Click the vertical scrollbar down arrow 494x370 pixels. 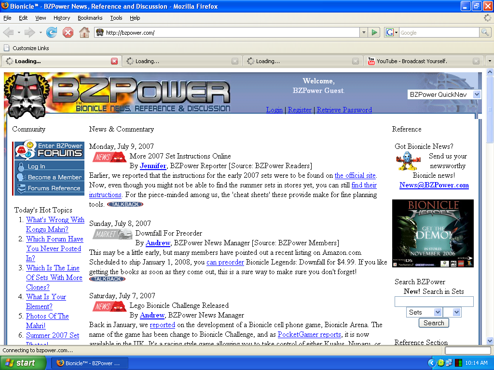pyautogui.click(x=490, y=341)
